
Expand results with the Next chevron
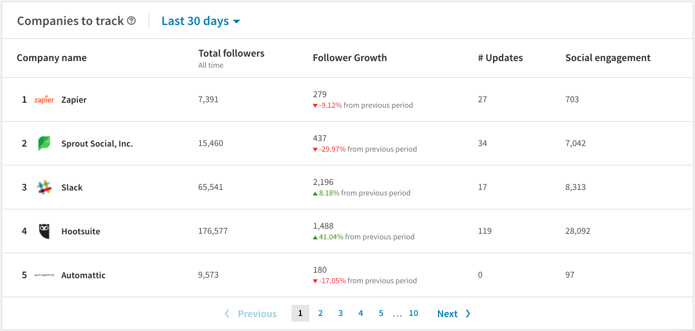[467, 313]
